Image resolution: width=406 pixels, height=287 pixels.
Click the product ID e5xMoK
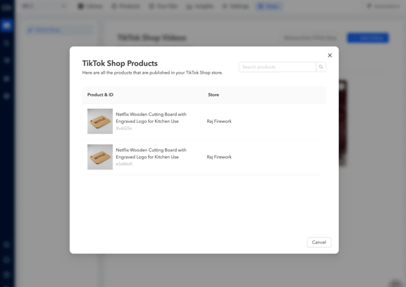[124, 164]
